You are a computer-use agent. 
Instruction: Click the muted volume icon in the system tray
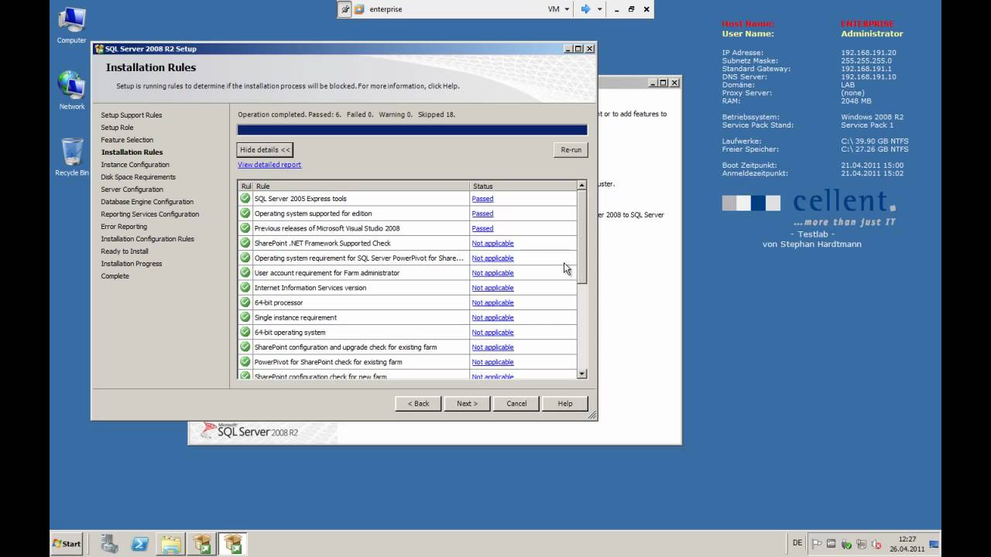[876, 544]
